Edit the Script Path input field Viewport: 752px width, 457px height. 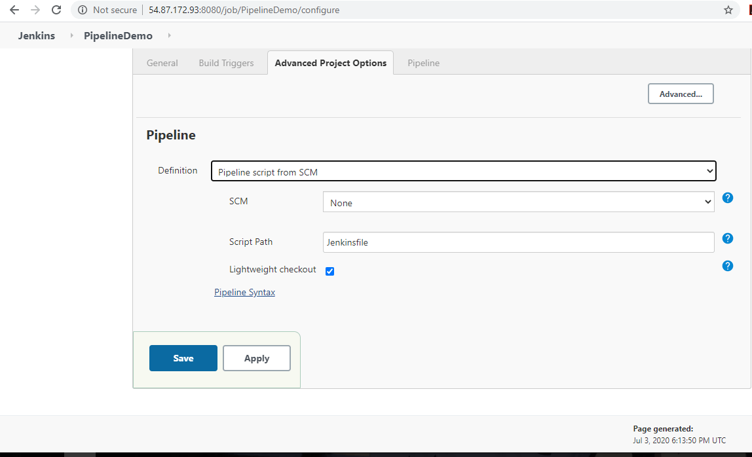(518, 242)
